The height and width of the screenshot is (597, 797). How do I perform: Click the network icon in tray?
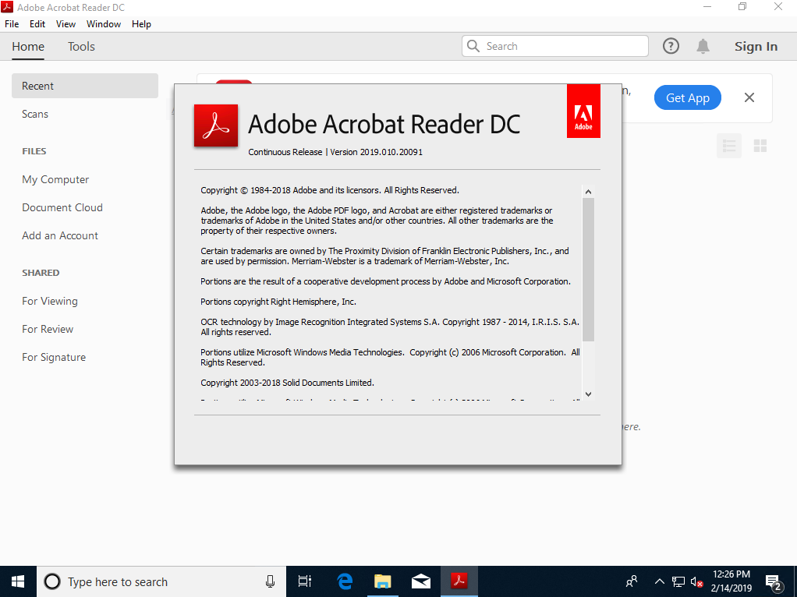click(x=678, y=581)
